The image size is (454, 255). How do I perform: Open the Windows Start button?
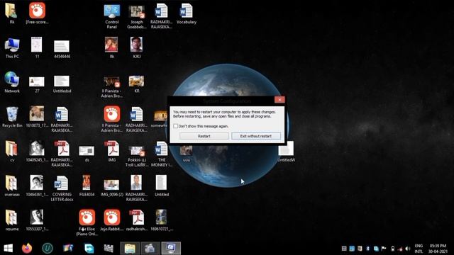click(x=8, y=248)
